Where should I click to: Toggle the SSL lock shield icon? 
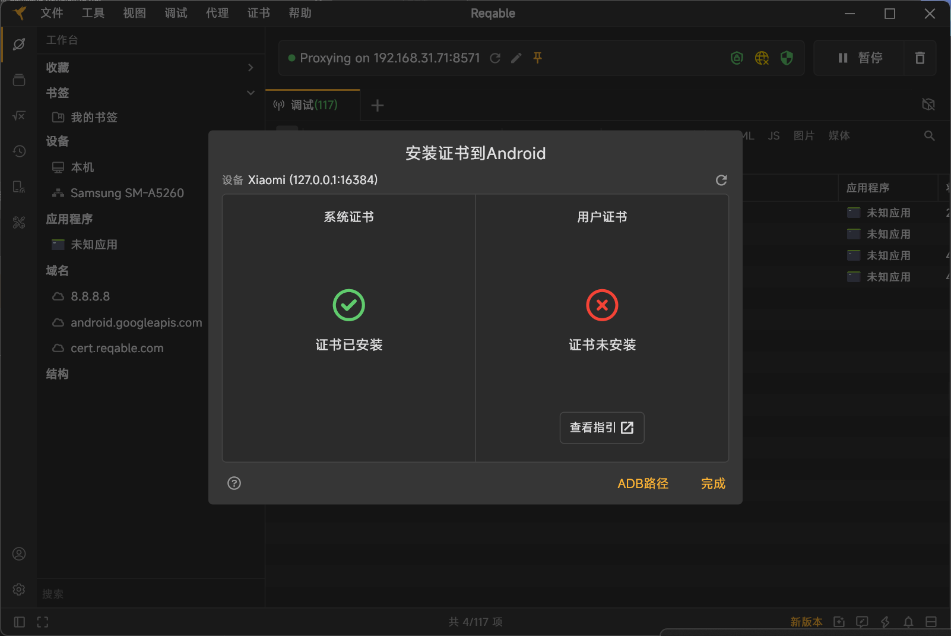(x=737, y=58)
